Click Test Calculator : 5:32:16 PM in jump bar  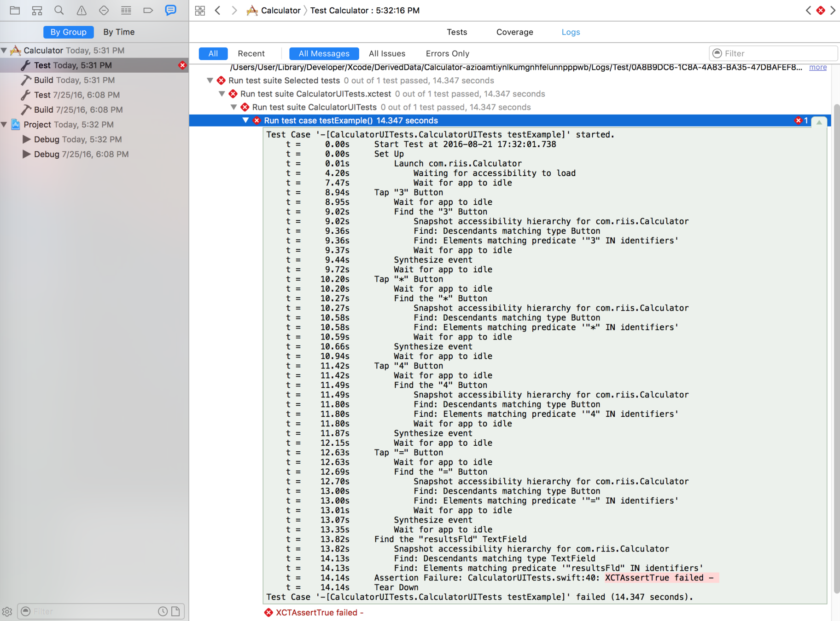point(365,11)
